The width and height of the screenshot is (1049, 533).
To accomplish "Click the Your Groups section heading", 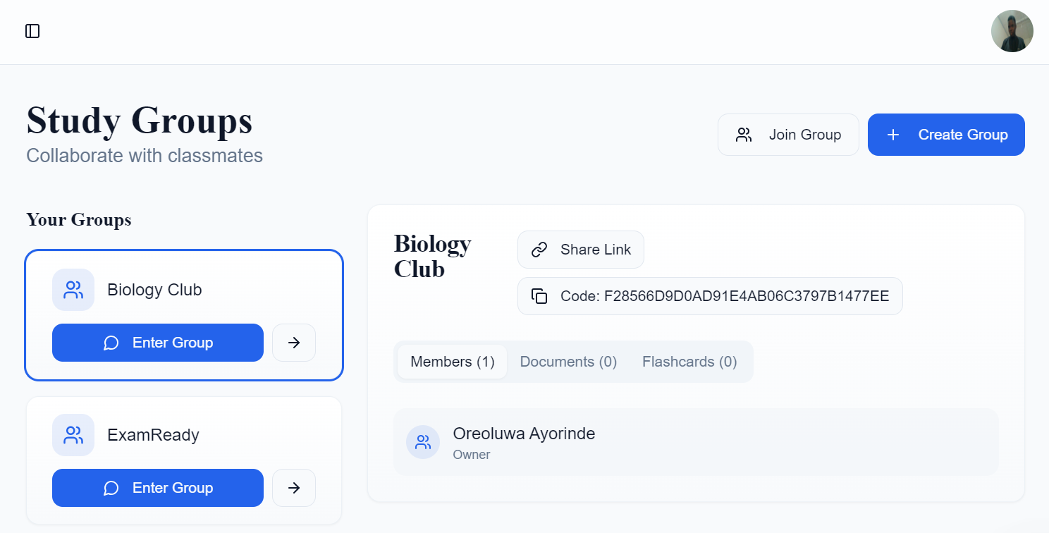I will pyautogui.click(x=79, y=220).
